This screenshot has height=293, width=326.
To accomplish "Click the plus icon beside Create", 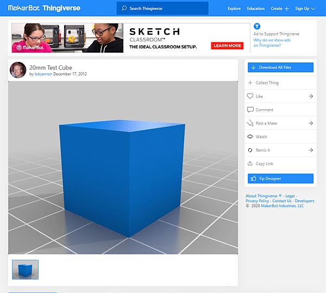I will click(287, 9).
